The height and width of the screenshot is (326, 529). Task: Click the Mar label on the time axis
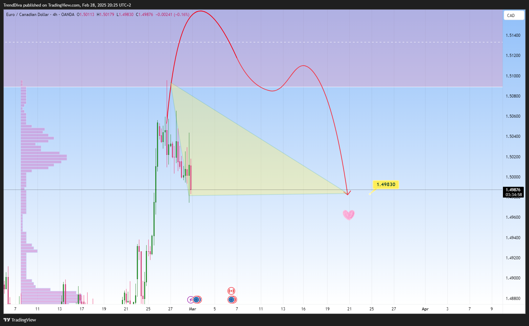point(192,309)
